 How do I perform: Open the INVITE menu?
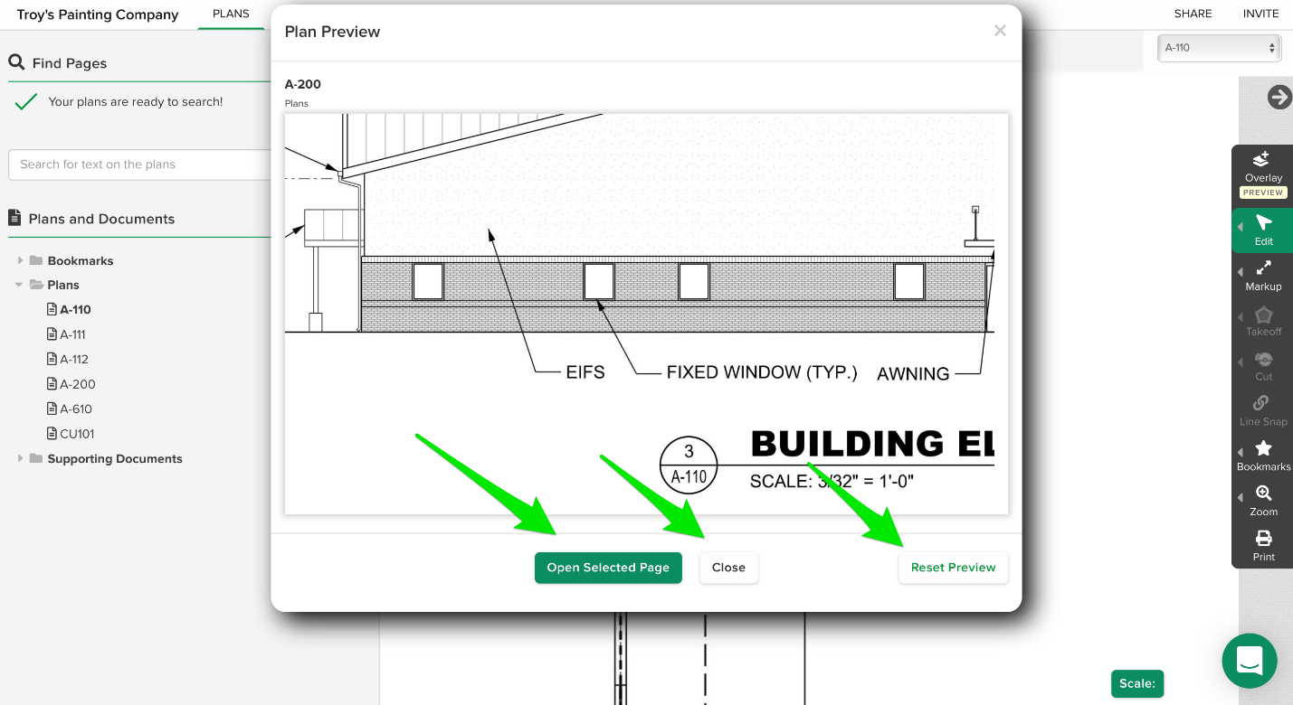coord(1260,14)
